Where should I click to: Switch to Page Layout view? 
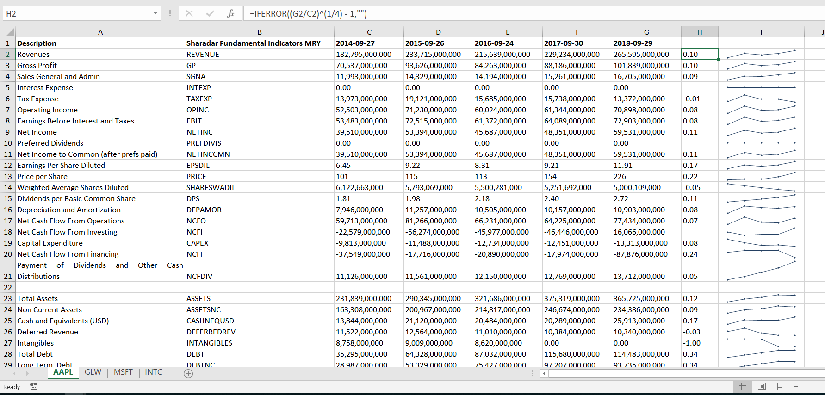click(762, 387)
